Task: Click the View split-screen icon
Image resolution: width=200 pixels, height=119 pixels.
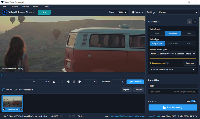Action: (x=133, y=12)
